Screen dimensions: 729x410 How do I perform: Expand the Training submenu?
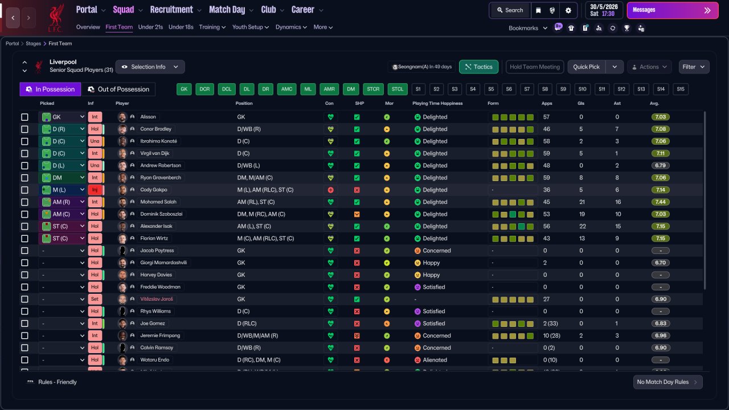[x=212, y=27]
